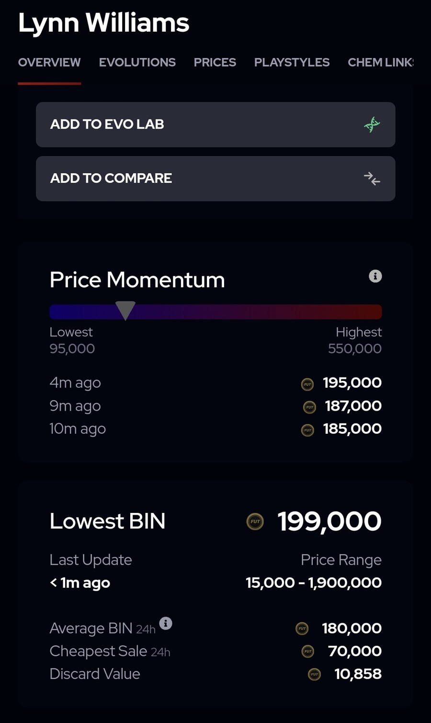Click coin icon next to 187,000

click(x=310, y=407)
